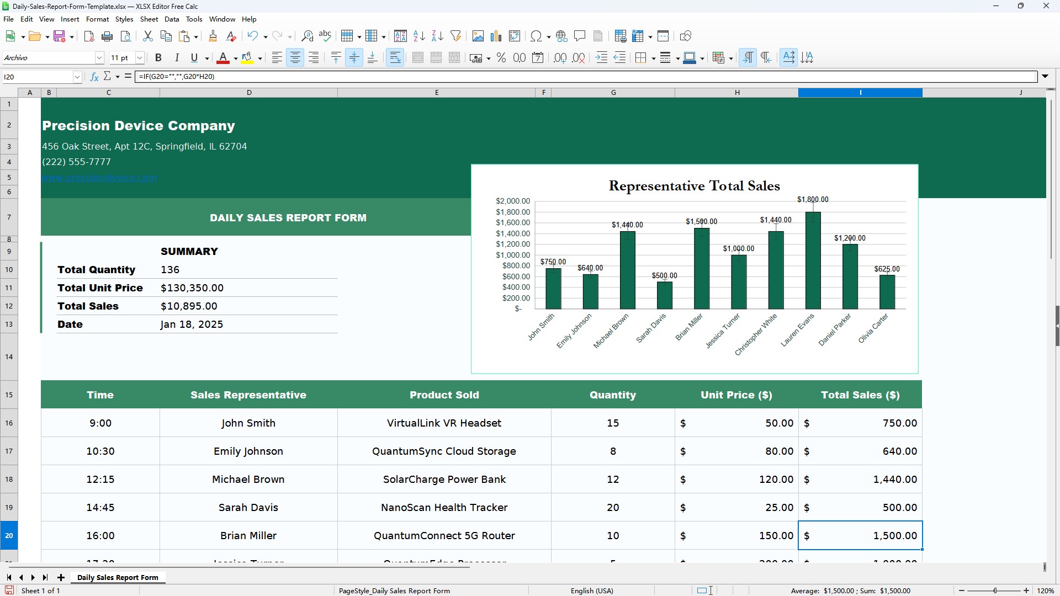This screenshot has height=596, width=1060.
Task: Toggle Wrap Text
Action: 395,58
